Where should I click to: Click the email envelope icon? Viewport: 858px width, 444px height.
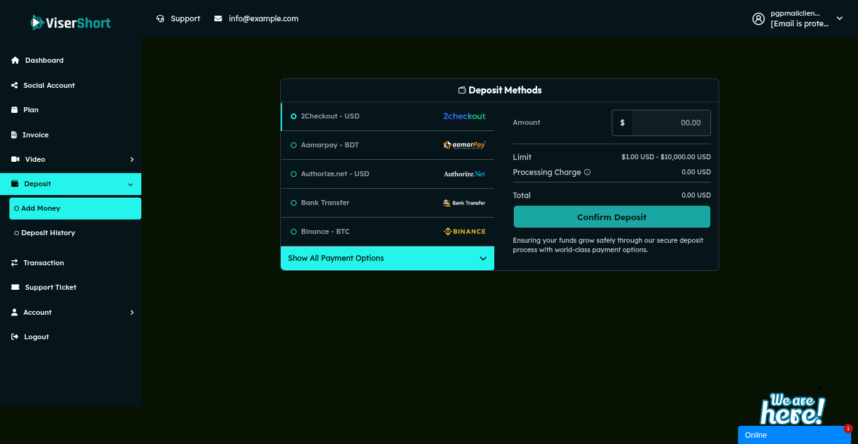(x=218, y=19)
